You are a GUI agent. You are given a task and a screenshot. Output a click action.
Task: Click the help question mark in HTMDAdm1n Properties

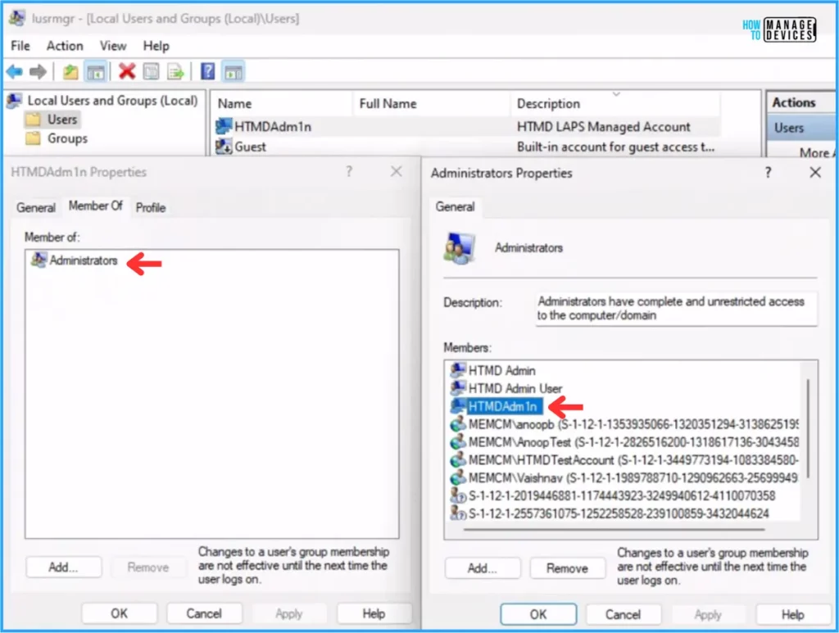pos(349,171)
